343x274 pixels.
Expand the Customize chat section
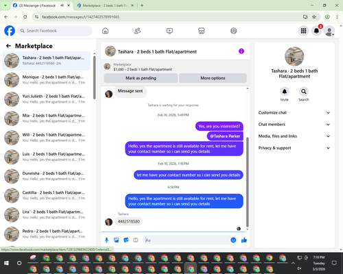(x=294, y=112)
